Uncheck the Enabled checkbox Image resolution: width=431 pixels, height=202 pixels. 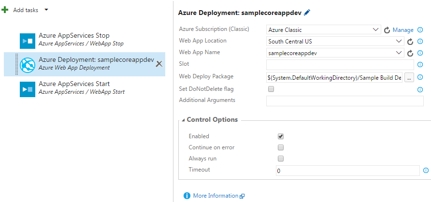(x=281, y=136)
